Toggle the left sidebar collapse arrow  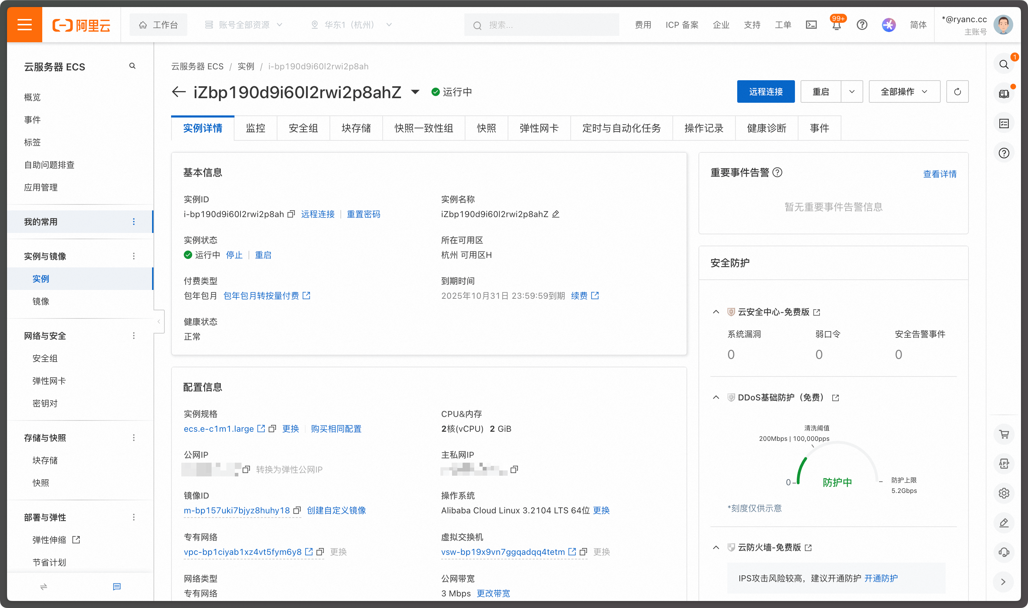[158, 321]
